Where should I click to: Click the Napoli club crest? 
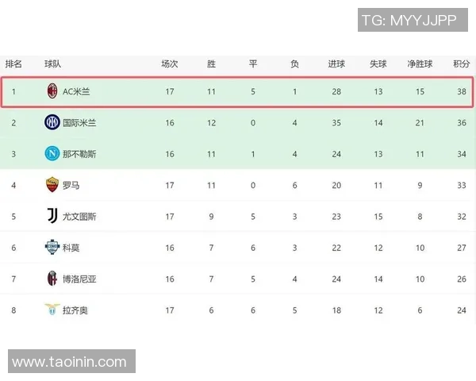coord(52,153)
